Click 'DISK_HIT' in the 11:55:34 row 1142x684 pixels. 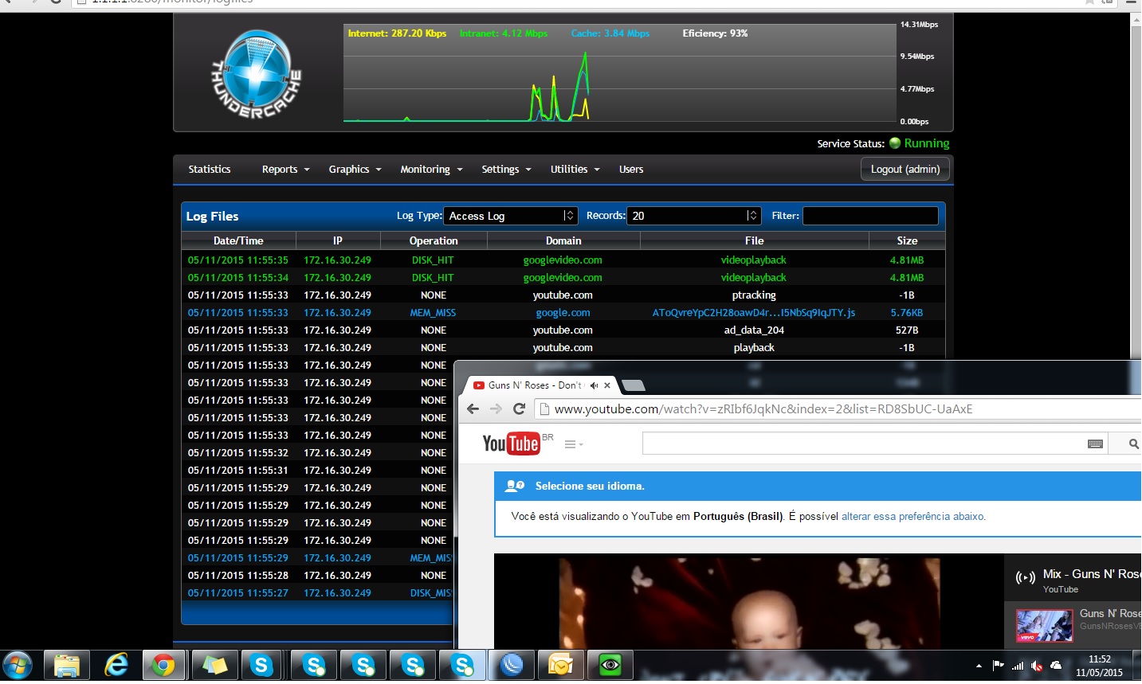(433, 278)
